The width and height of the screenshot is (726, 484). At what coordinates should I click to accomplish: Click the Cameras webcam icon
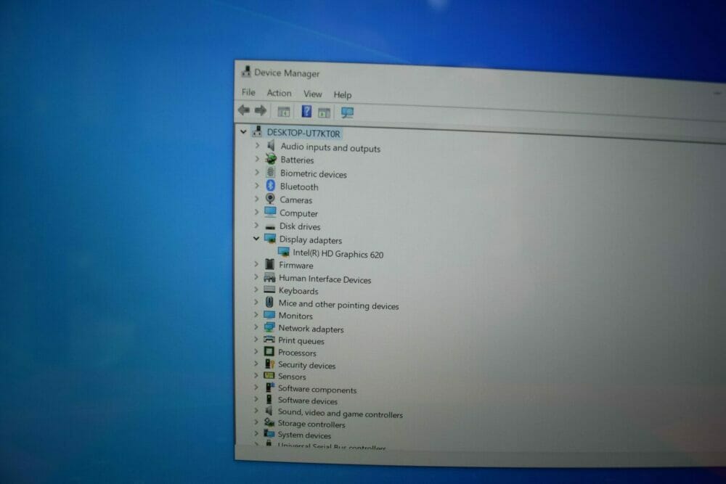tap(270, 199)
